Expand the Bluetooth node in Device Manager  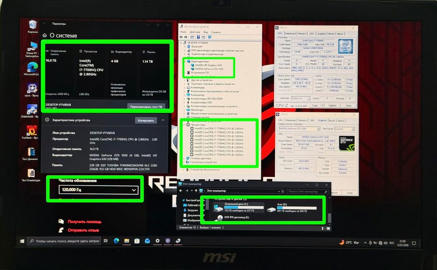[185, 47]
